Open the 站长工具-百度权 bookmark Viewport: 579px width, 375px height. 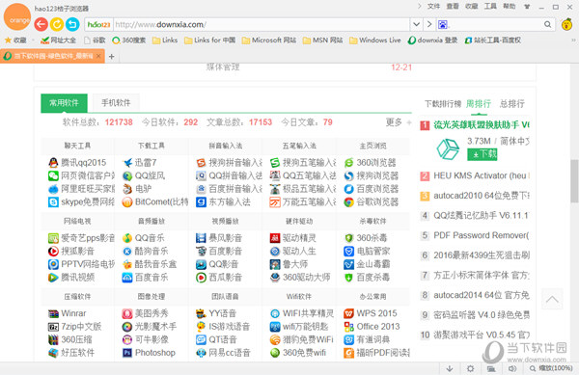493,40
